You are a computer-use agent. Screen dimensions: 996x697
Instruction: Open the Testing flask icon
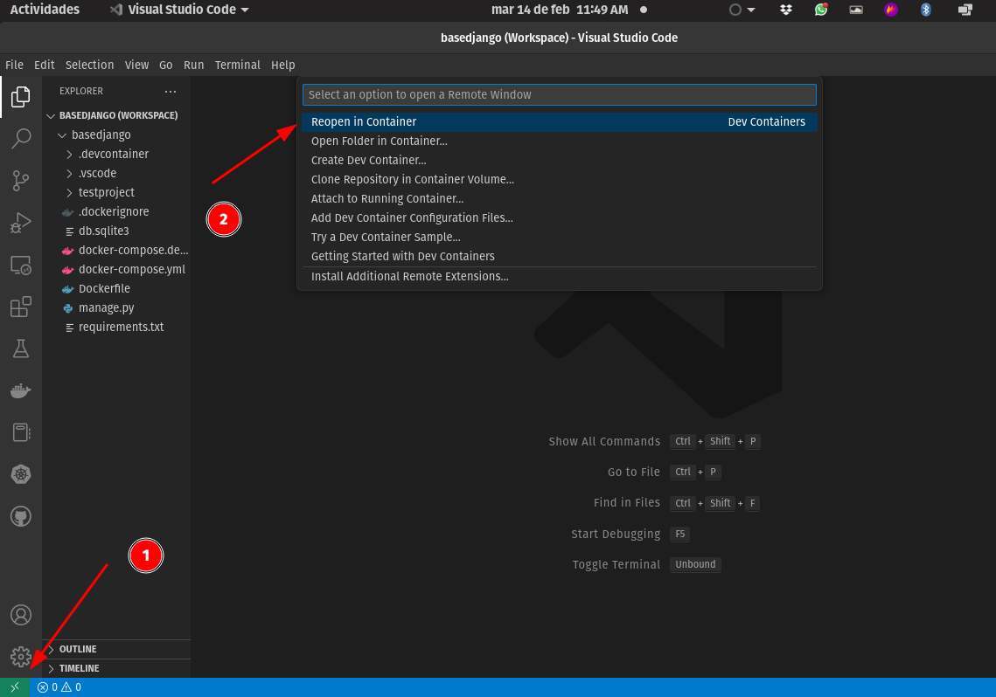click(21, 348)
